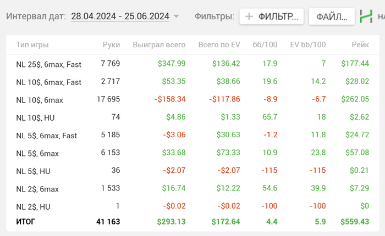Click the green H-shaped icon

365,16
